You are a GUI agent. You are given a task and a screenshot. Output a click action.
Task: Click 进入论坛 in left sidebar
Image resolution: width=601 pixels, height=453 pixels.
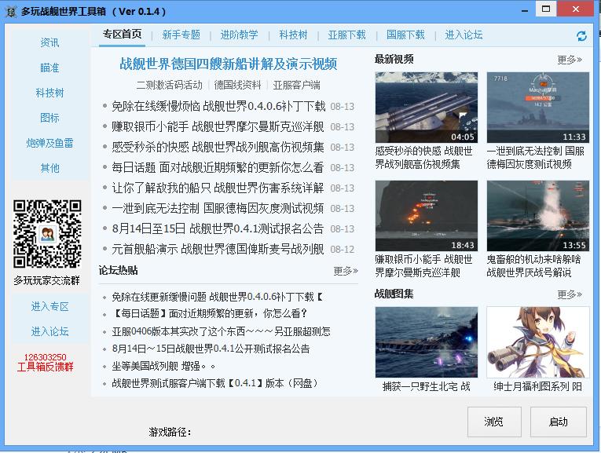pos(49,331)
